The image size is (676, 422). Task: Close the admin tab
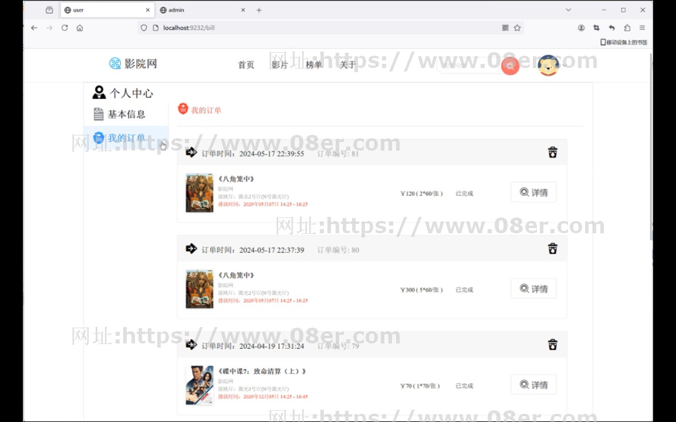[x=243, y=10]
